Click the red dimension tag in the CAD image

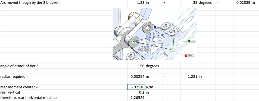189,56
